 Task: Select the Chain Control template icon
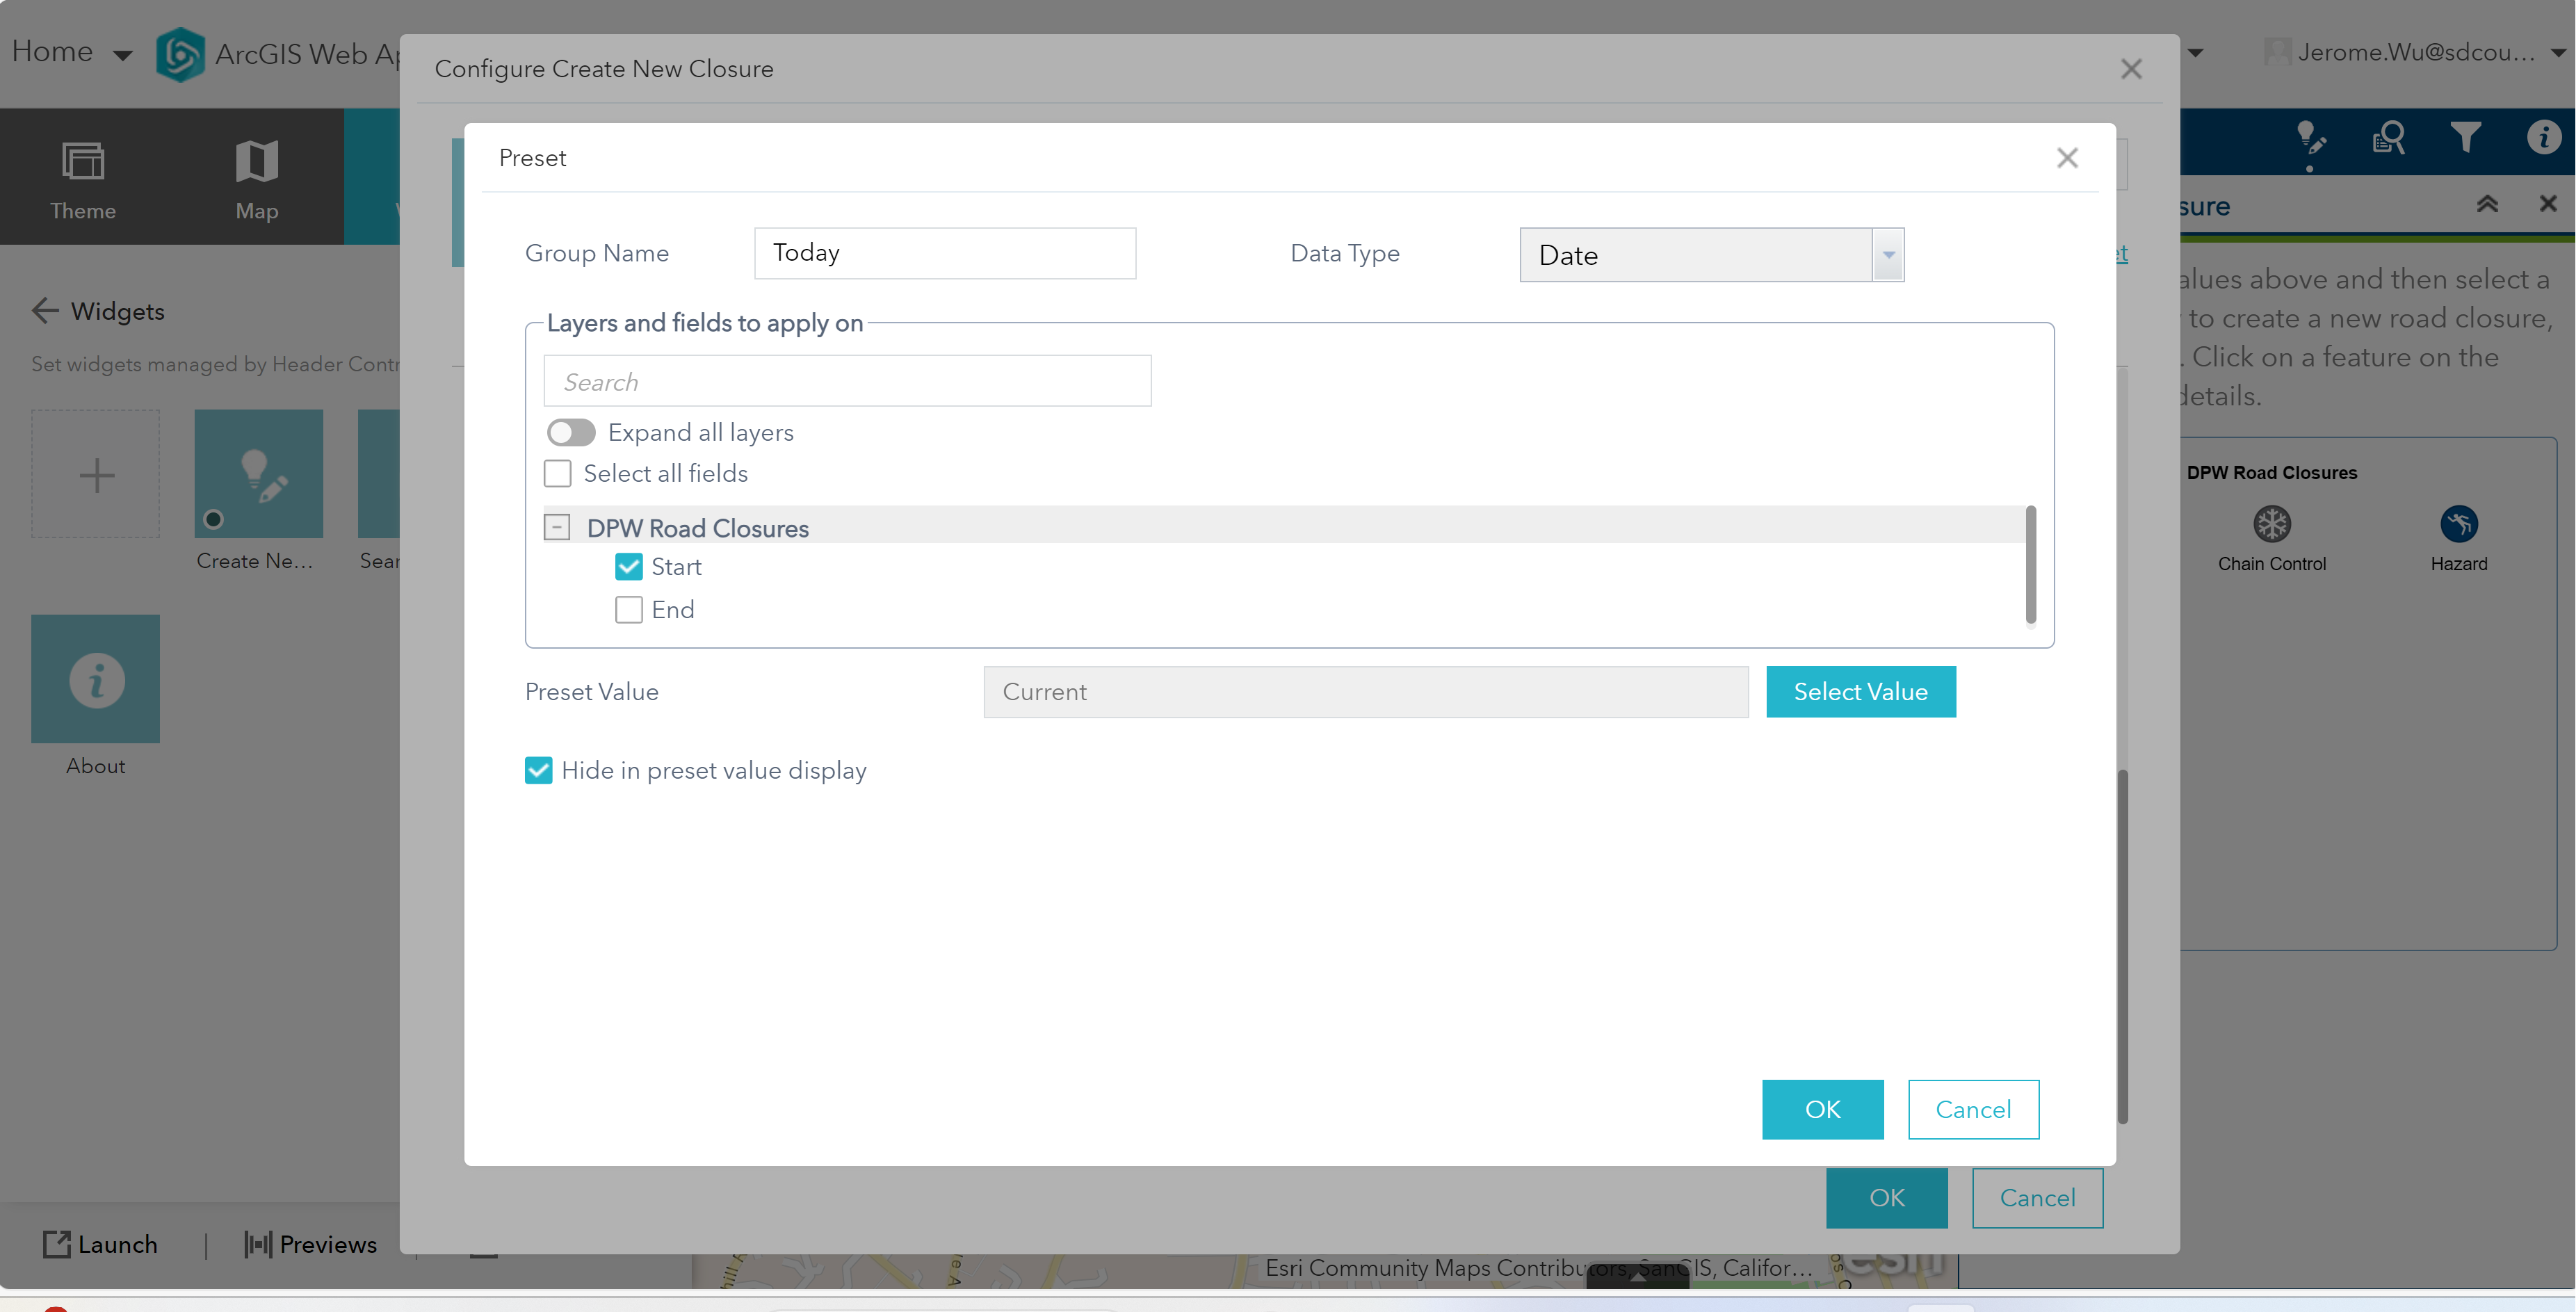pos(2271,524)
